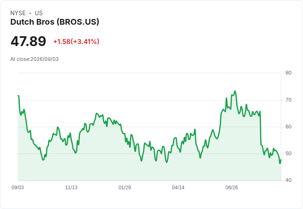
Task: Click the 04/14 x-axis date label
Action: point(178,187)
